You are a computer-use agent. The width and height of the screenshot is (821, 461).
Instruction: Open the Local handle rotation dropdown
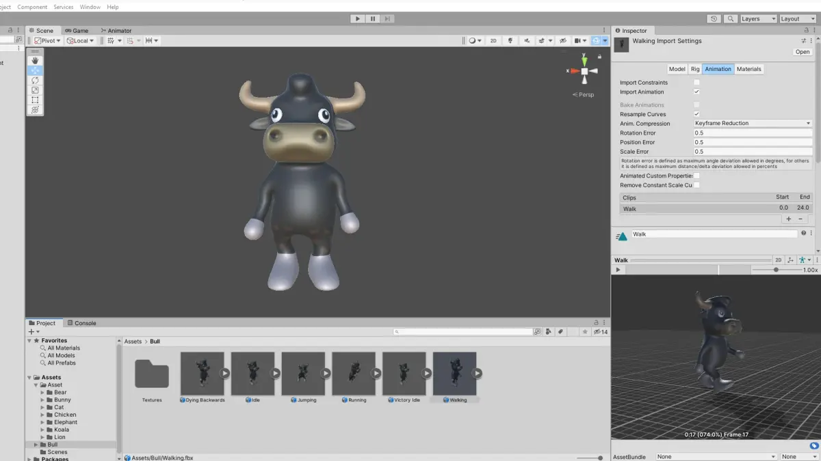(81, 41)
